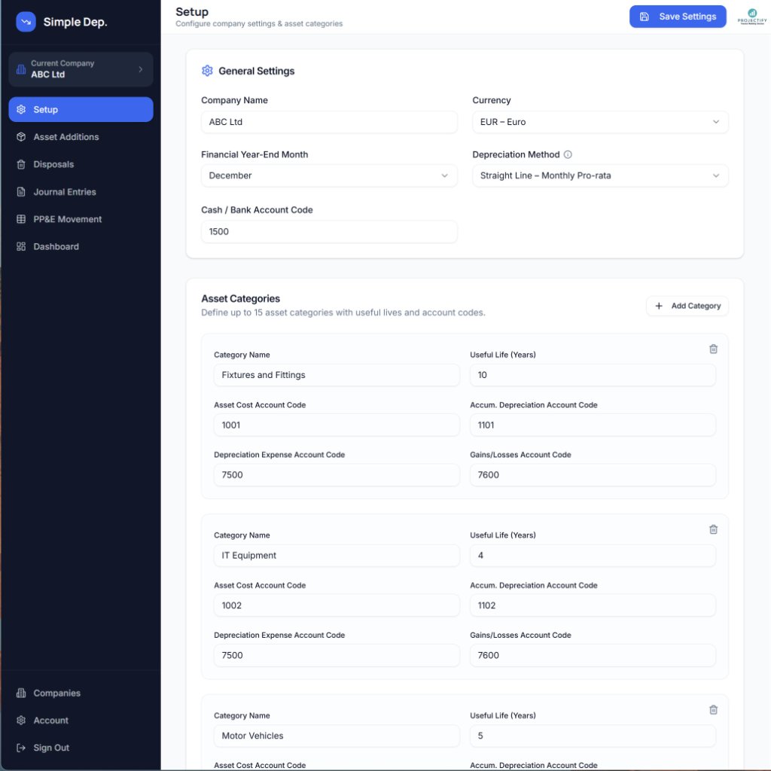The image size is (771, 771).
Task: Click the Setup page title
Action: (x=192, y=12)
